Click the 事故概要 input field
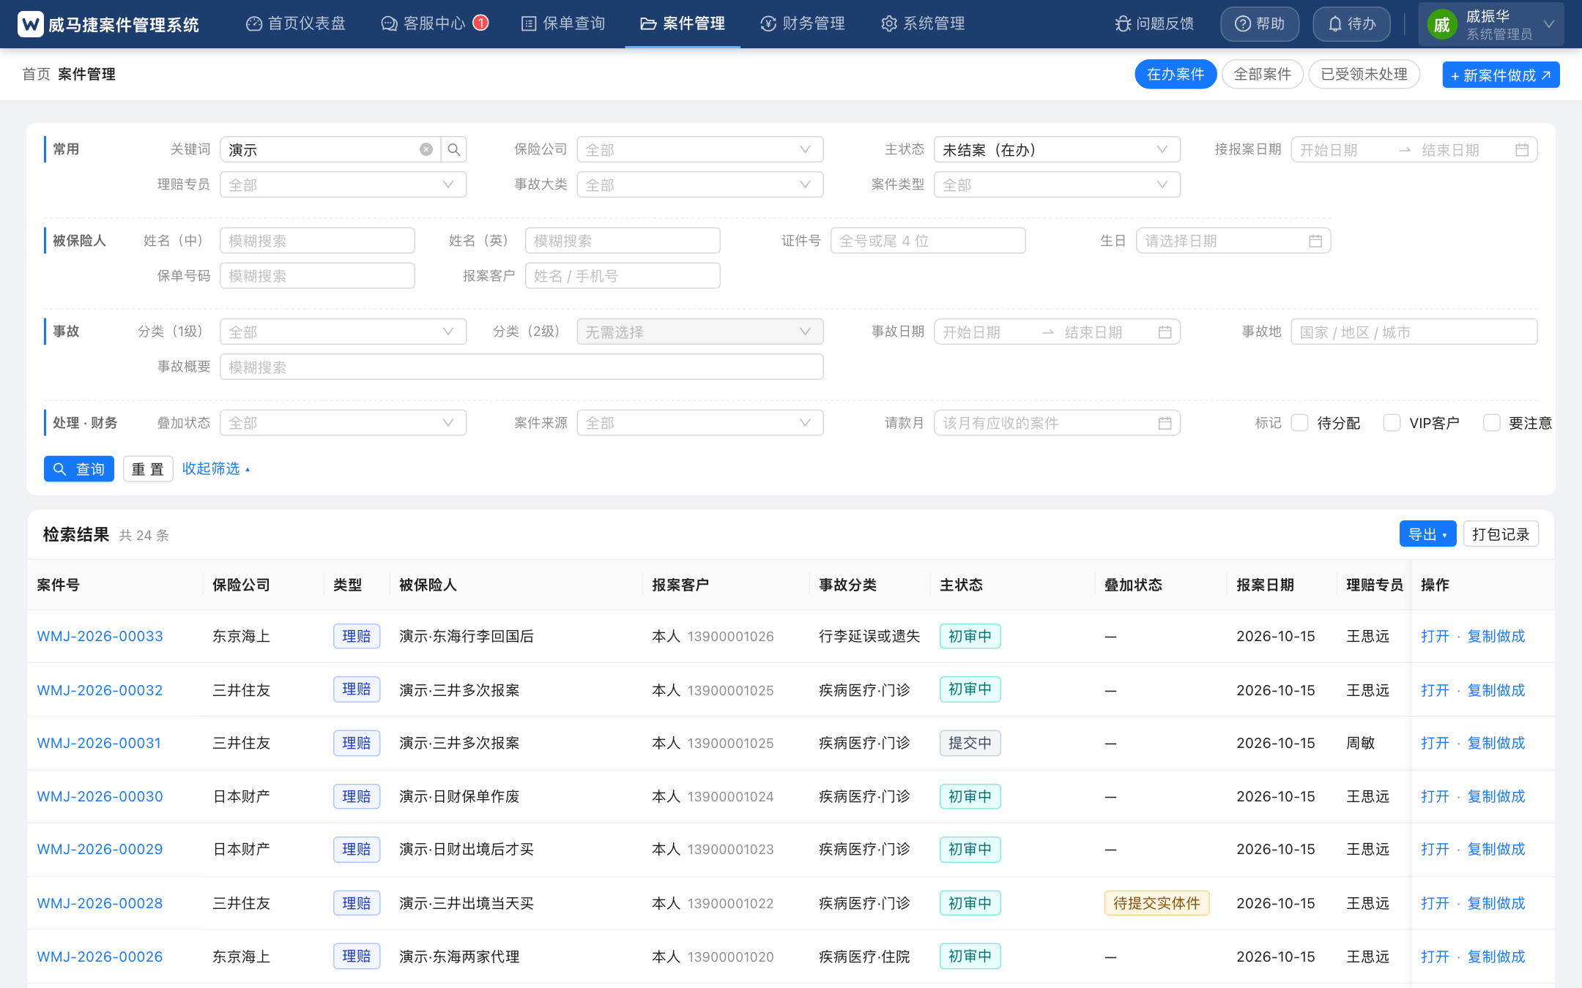The image size is (1582, 988). click(521, 367)
